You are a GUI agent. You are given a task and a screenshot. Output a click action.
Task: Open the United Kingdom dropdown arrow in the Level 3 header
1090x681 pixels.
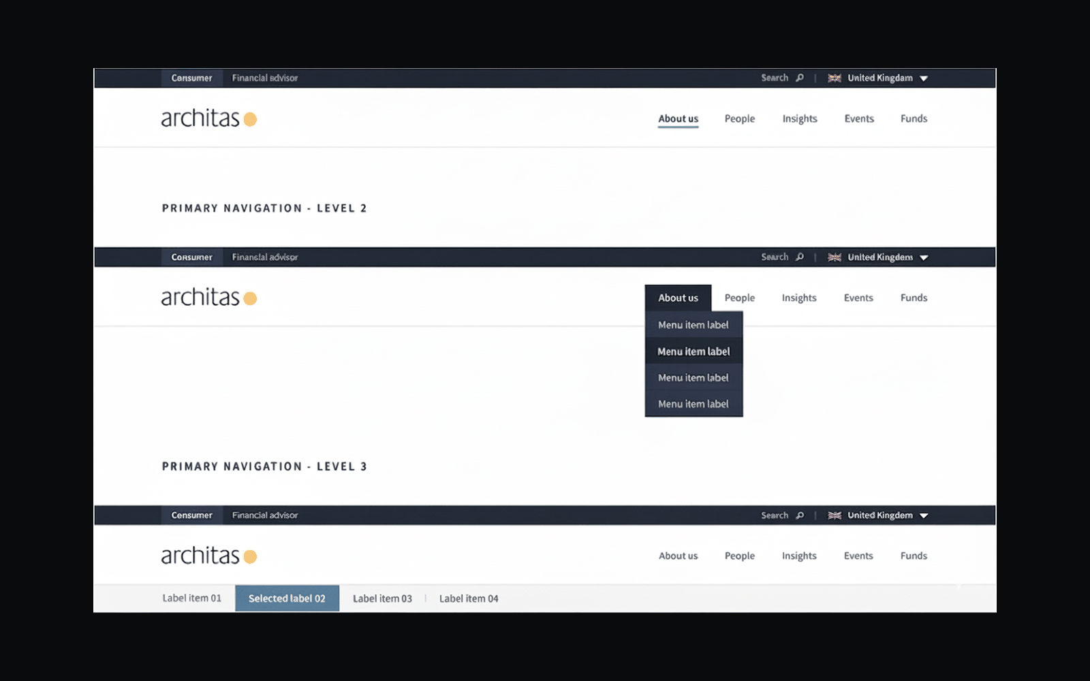click(x=924, y=516)
